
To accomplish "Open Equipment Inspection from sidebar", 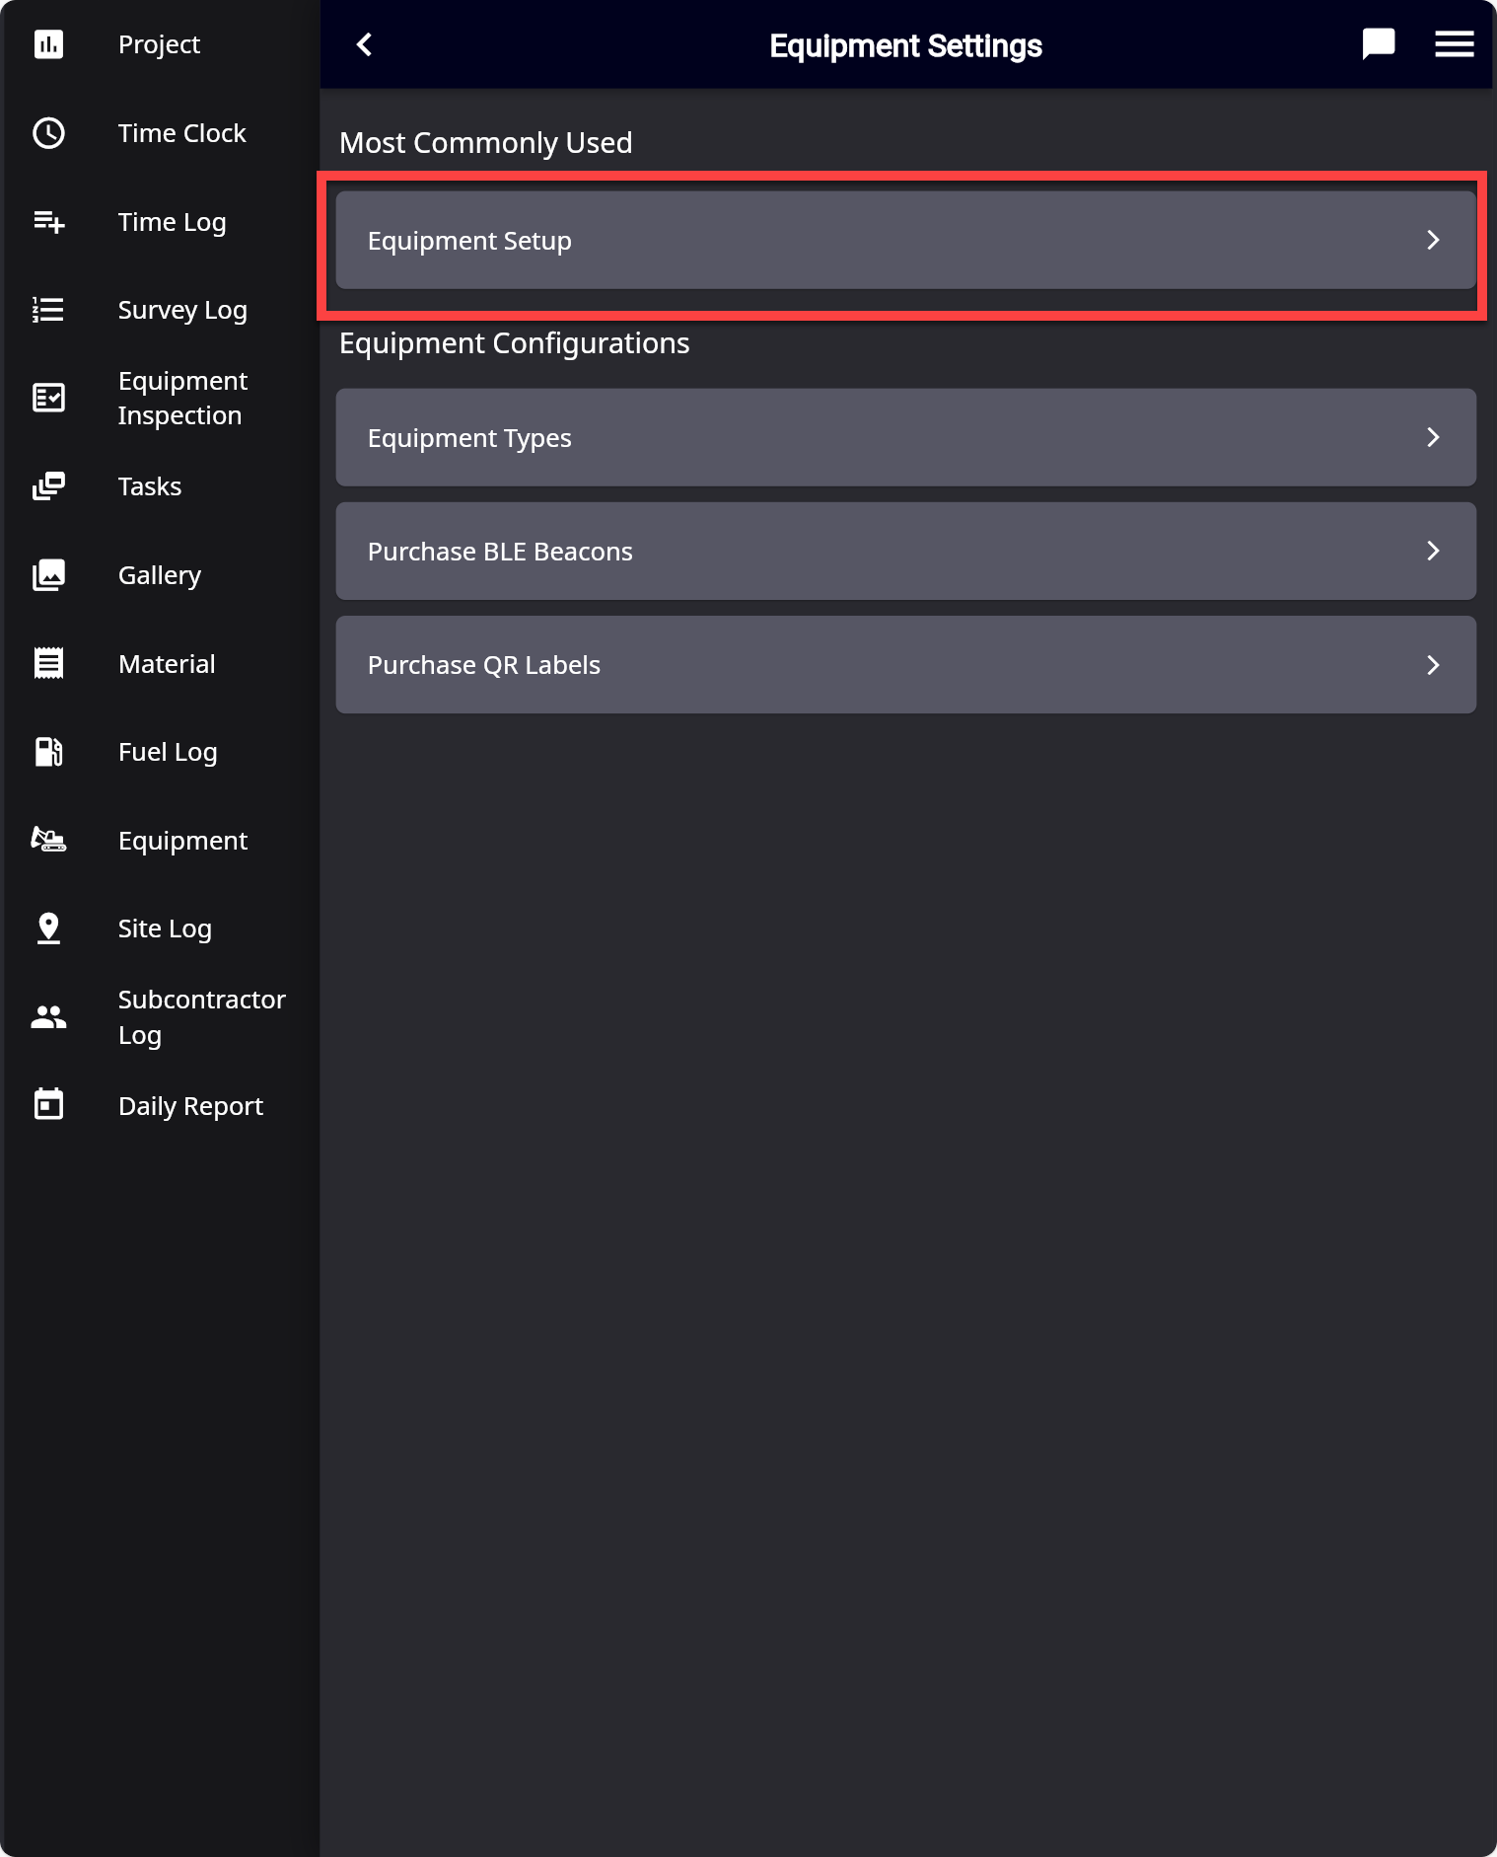I will coord(160,398).
